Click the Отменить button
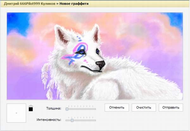The width and height of the screenshot is (190, 131). pyautogui.click(x=117, y=107)
